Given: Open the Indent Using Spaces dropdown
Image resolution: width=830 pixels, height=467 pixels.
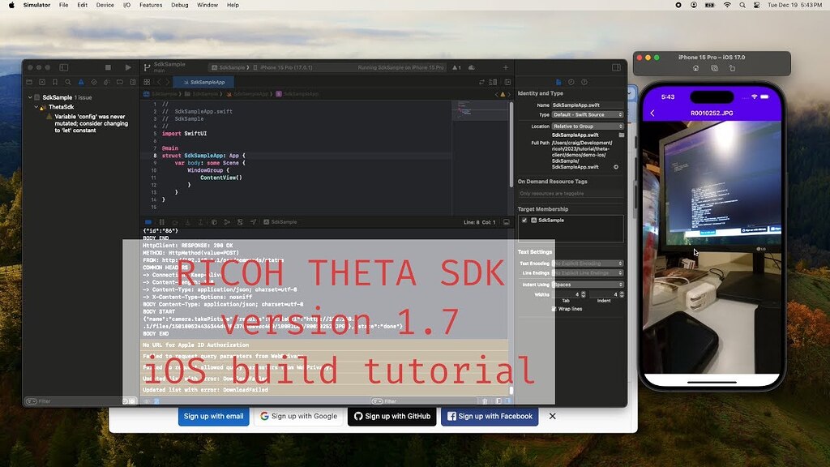Looking at the screenshot, I should coord(588,285).
